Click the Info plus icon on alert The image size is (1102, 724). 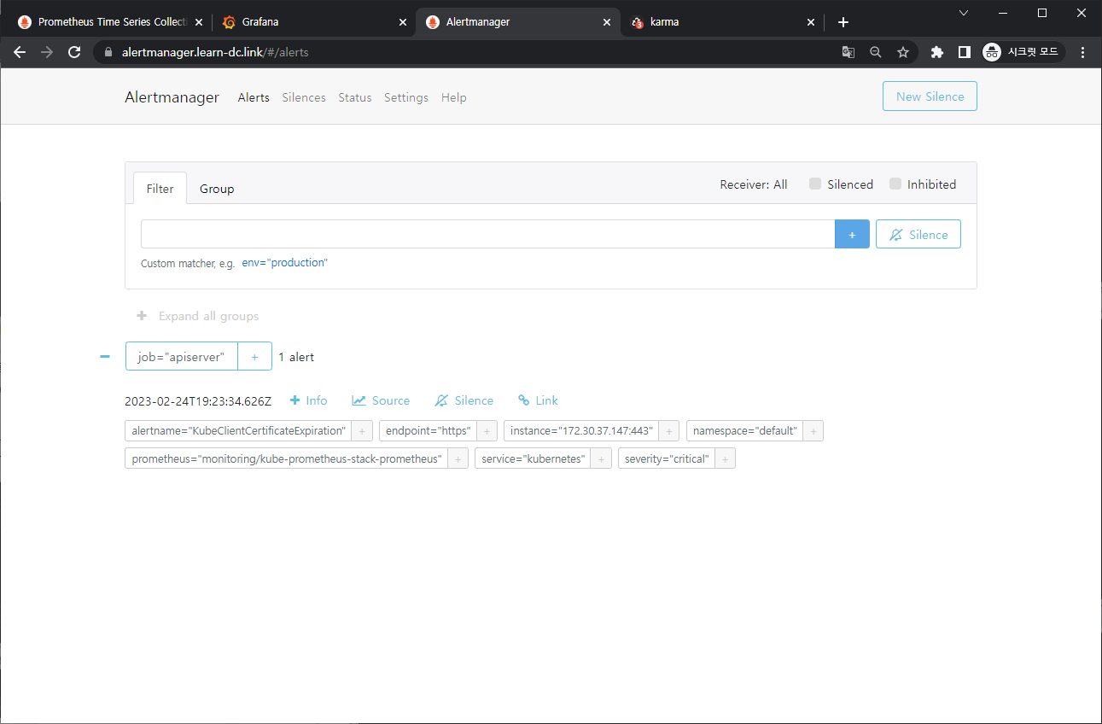pyautogui.click(x=295, y=400)
